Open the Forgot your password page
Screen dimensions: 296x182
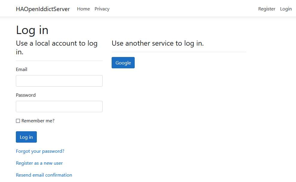[x=40, y=151]
